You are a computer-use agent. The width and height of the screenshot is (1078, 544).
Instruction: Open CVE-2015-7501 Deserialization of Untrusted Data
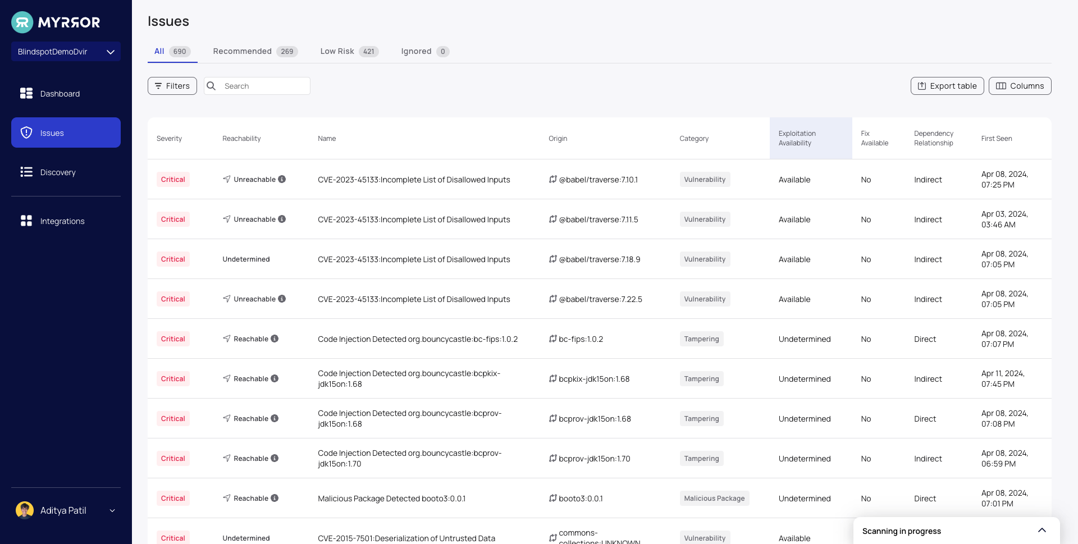[406, 538]
